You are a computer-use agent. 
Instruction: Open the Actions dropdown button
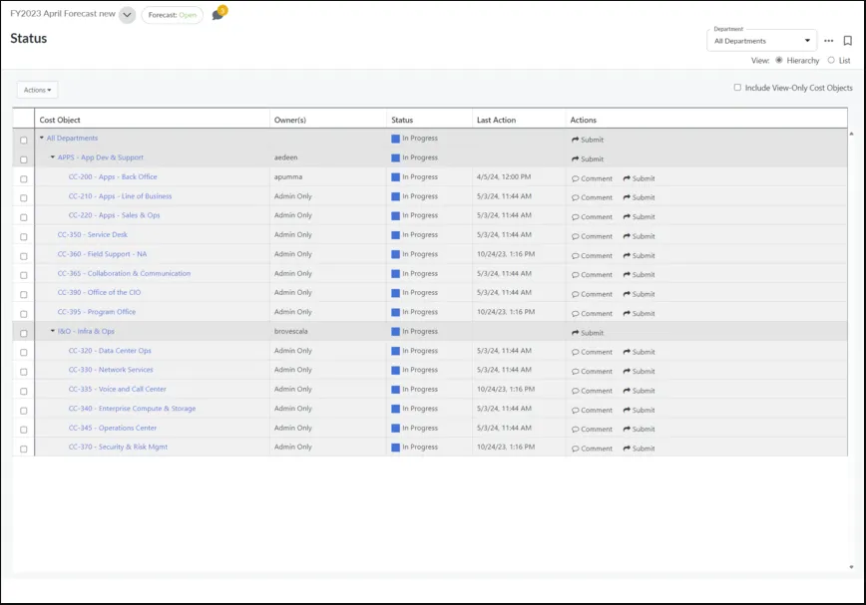(x=37, y=90)
